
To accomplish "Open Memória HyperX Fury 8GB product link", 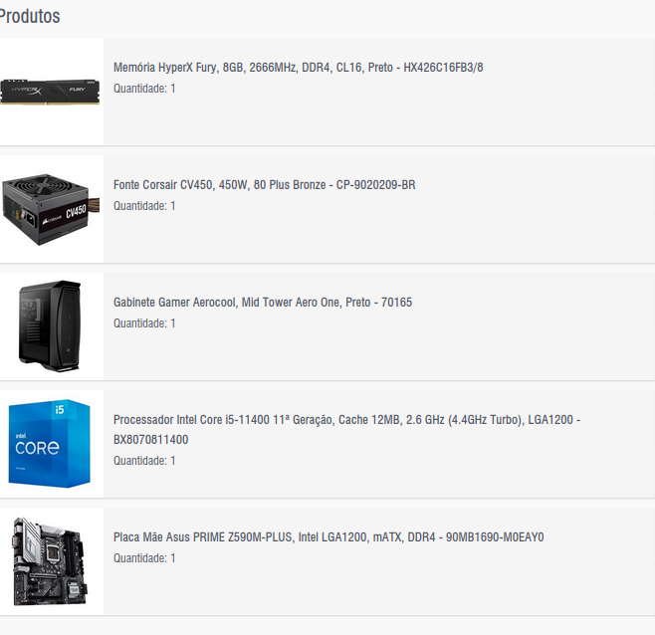I will (x=299, y=68).
